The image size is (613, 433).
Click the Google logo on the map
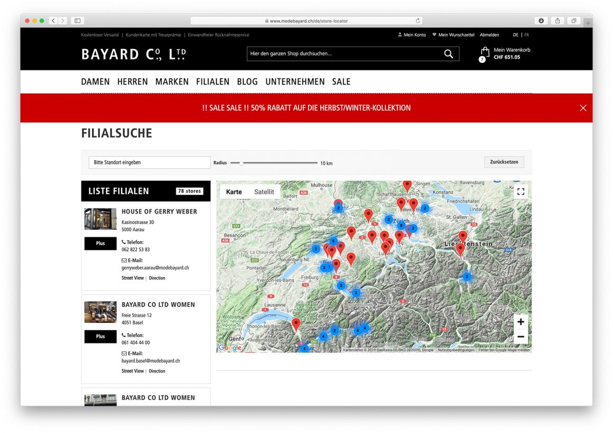[x=230, y=347]
